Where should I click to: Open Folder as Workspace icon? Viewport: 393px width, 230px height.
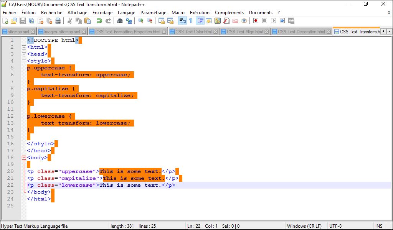[235, 21]
